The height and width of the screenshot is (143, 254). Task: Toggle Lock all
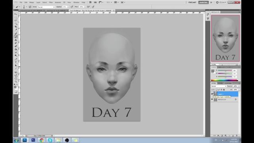(x=224, y=90)
